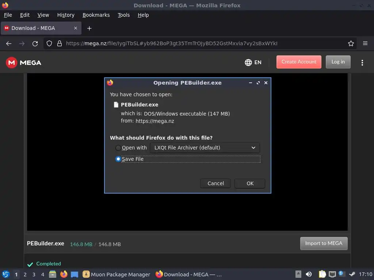Launch Firefox from taskbar quick launch icon
Screen dimensions: 374x280
[64, 275]
